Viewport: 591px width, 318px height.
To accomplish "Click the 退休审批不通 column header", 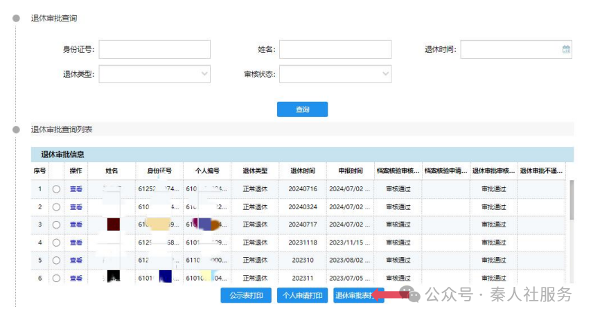I will tap(542, 170).
